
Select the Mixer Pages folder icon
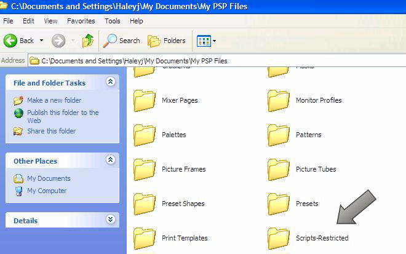point(145,100)
